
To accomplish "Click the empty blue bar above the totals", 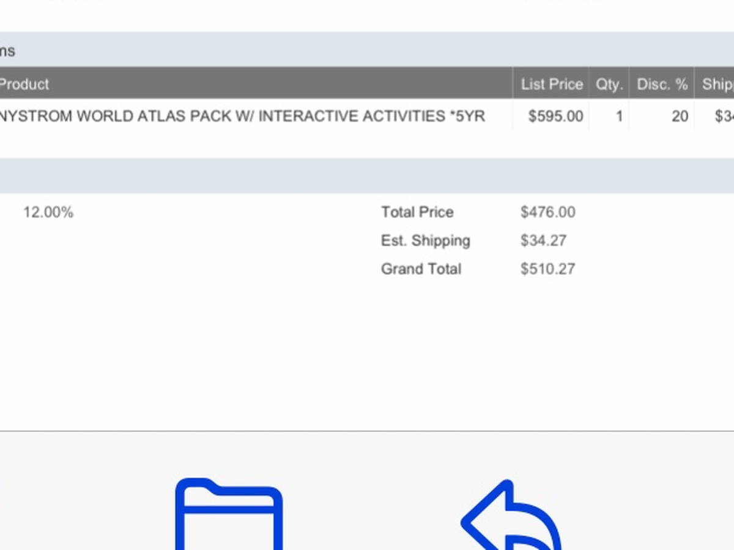I will click(367, 176).
